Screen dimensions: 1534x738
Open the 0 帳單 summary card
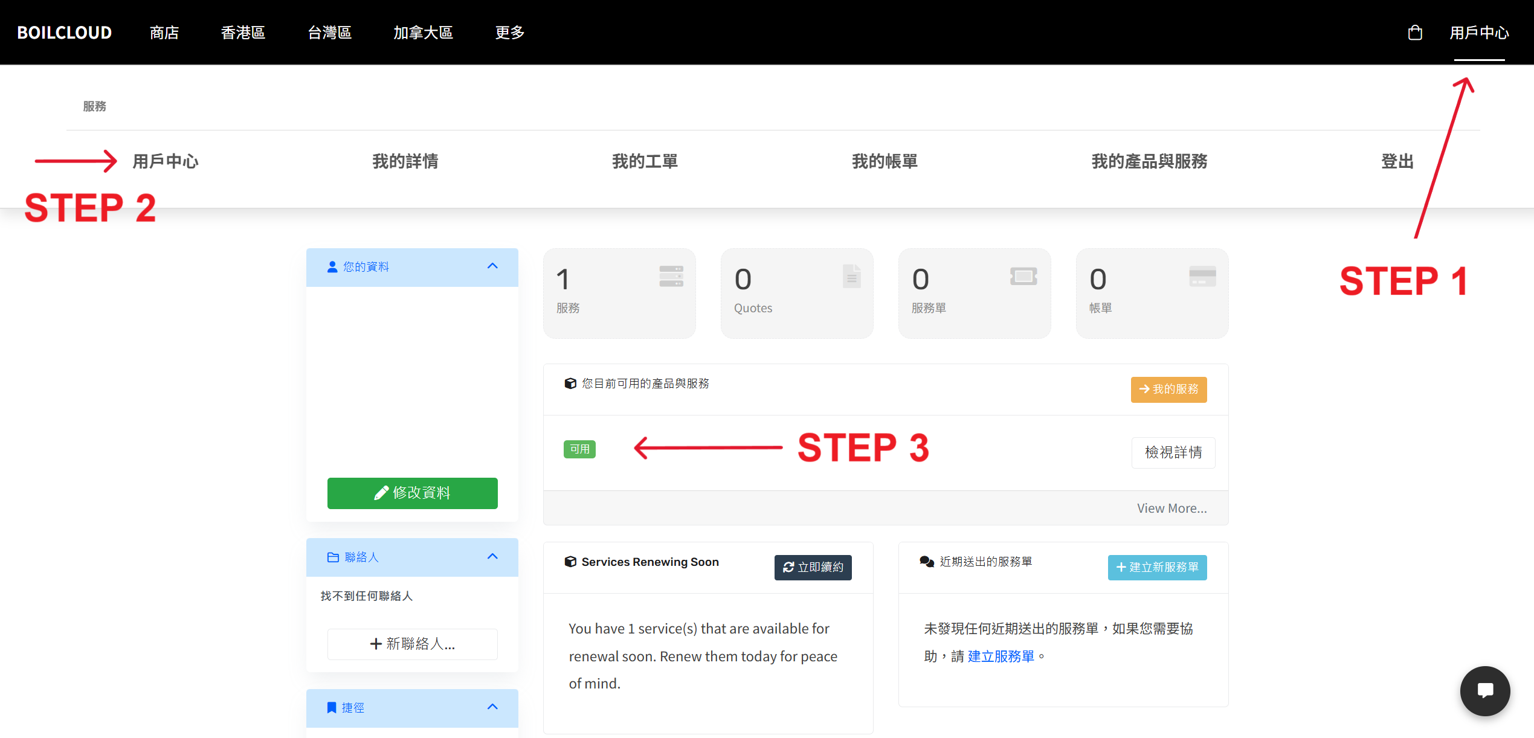[x=1152, y=293]
